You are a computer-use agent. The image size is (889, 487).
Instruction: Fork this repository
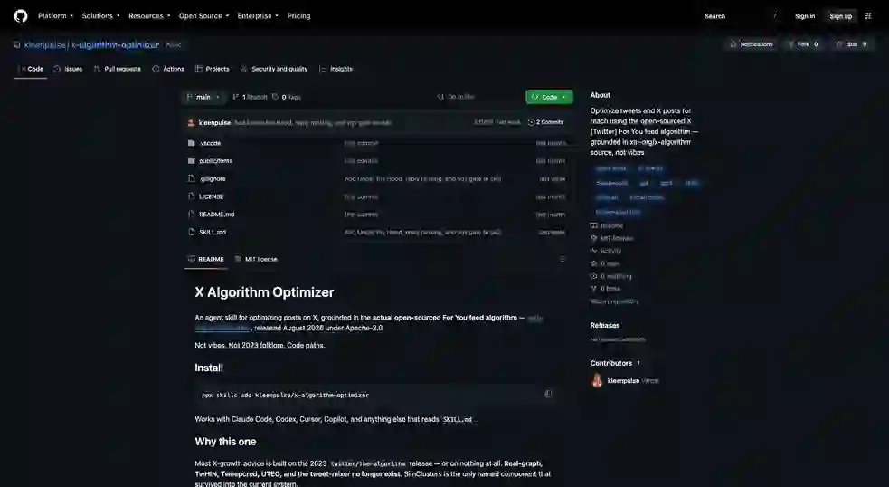[802, 44]
